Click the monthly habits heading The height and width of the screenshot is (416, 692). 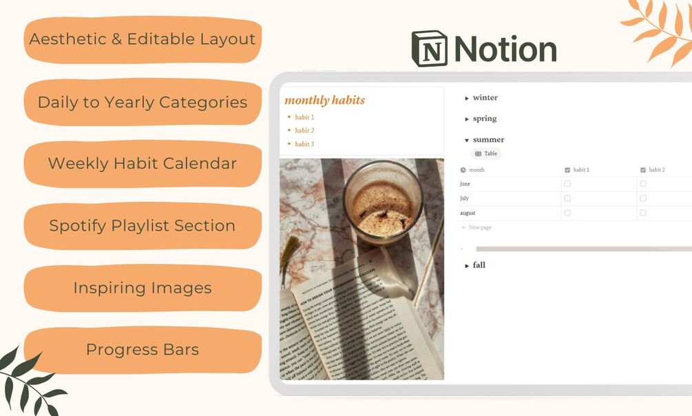coord(325,101)
